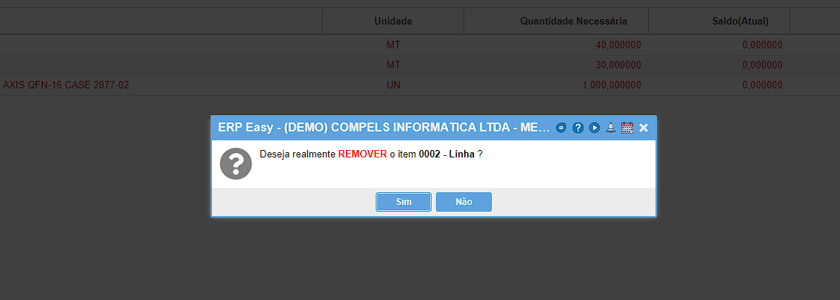Show notifications via the bell icon
840x300 pixels.
(x=611, y=128)
